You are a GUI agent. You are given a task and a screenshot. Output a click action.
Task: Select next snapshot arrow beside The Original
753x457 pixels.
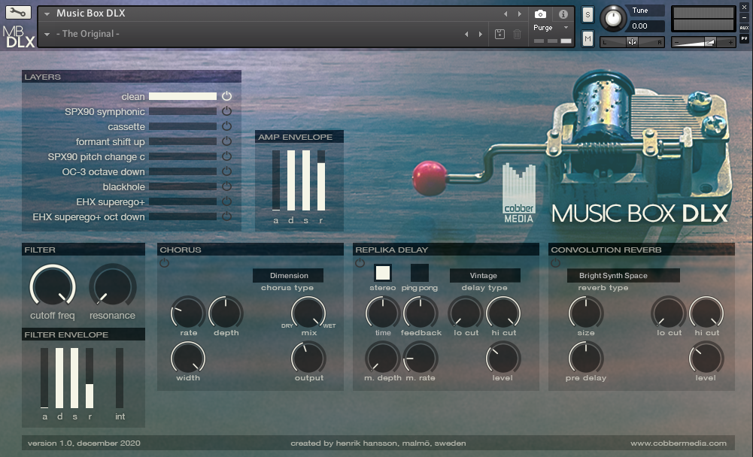tap(480, 34)
